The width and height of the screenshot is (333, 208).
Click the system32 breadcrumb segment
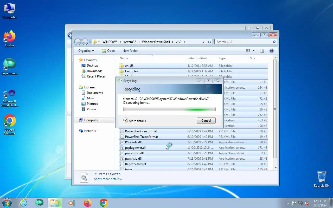(130, 42)
